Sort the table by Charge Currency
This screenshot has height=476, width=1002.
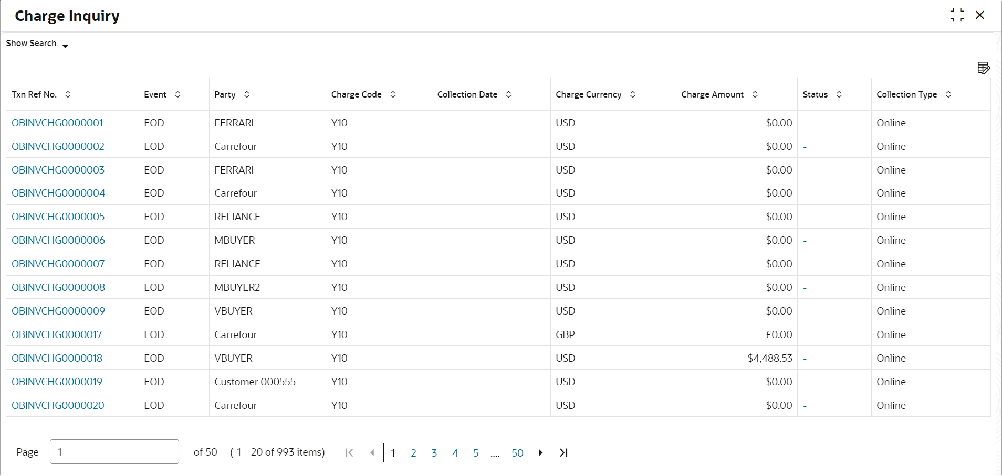tap(633, 94)
